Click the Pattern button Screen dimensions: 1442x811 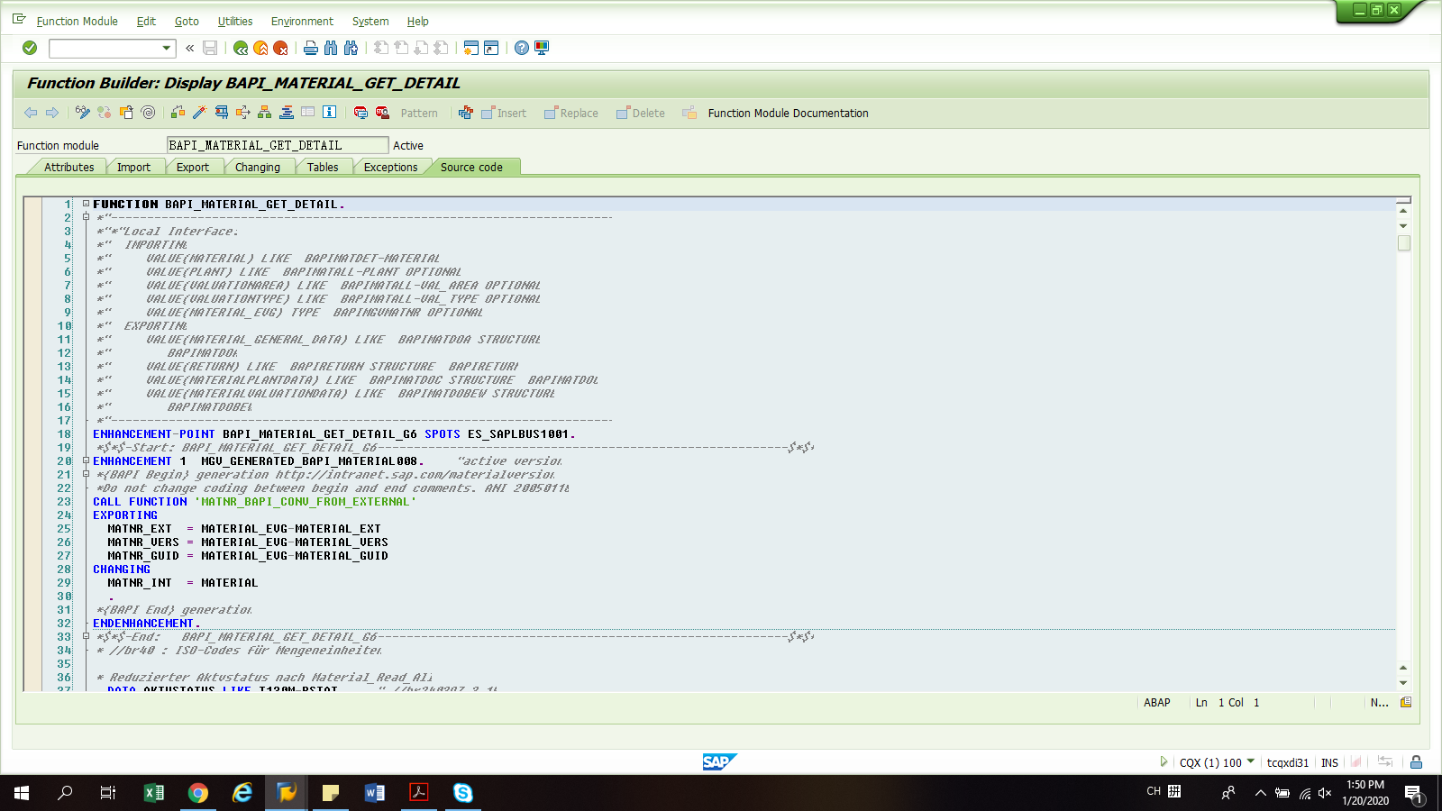418,113
